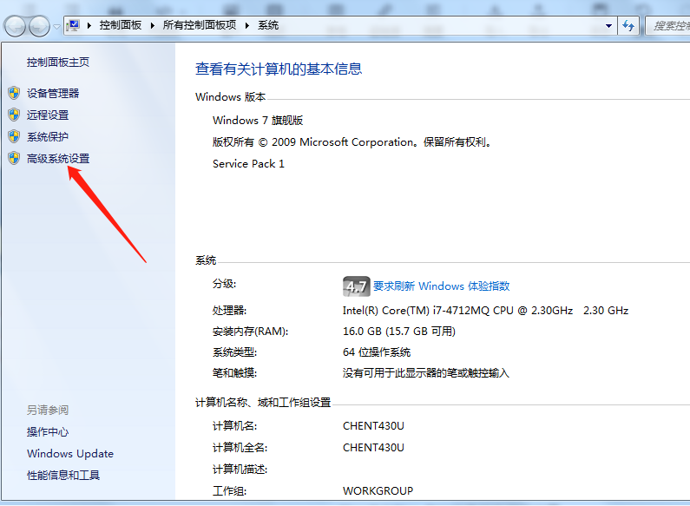Click the 查看有关计算机的基本信息 heading
This screenshot has height=506, width=690.
279,69
